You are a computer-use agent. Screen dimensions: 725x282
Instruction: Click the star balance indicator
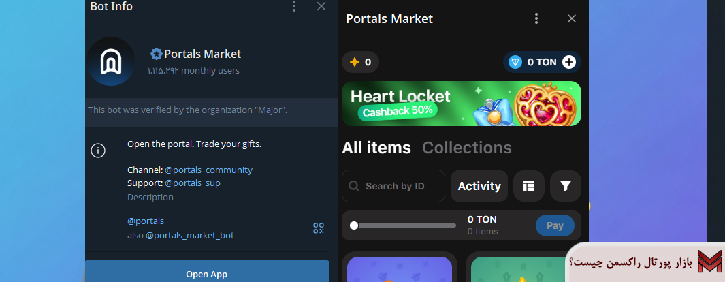click(x=360, y=62)
